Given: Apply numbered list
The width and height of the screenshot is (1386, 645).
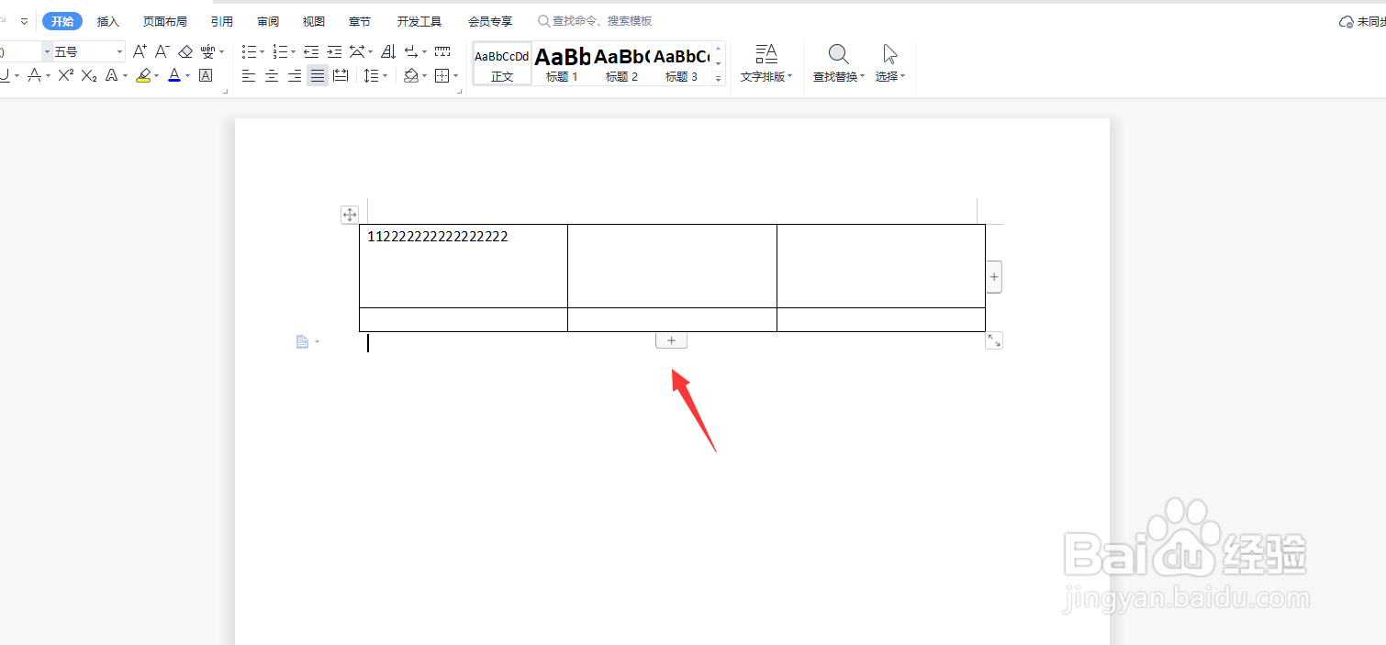Looking at the screenshot, I should click(x=280, y=51).
